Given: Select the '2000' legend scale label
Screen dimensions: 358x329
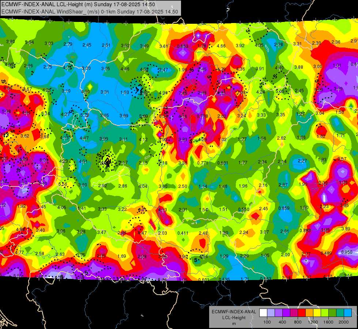Looking at the screenshot, I should pyautogui.click(x=344, y=322).
